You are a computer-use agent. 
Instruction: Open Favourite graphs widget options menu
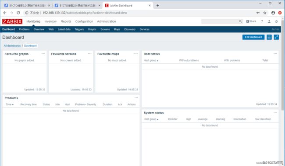[x=43, y=54]
